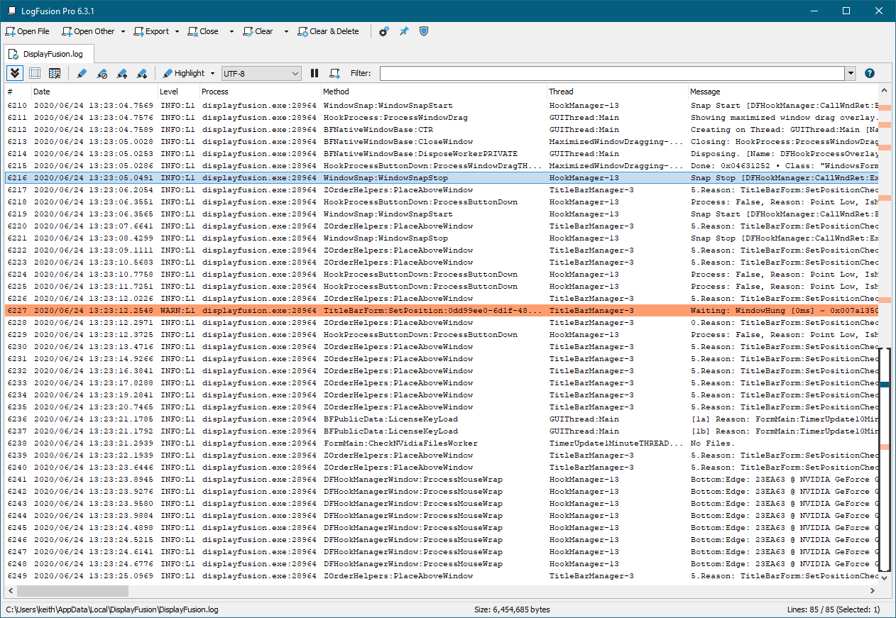Click the blue shield icon
Image resolution: width=896 pixels, height=618 pixels.
[424, 31]
